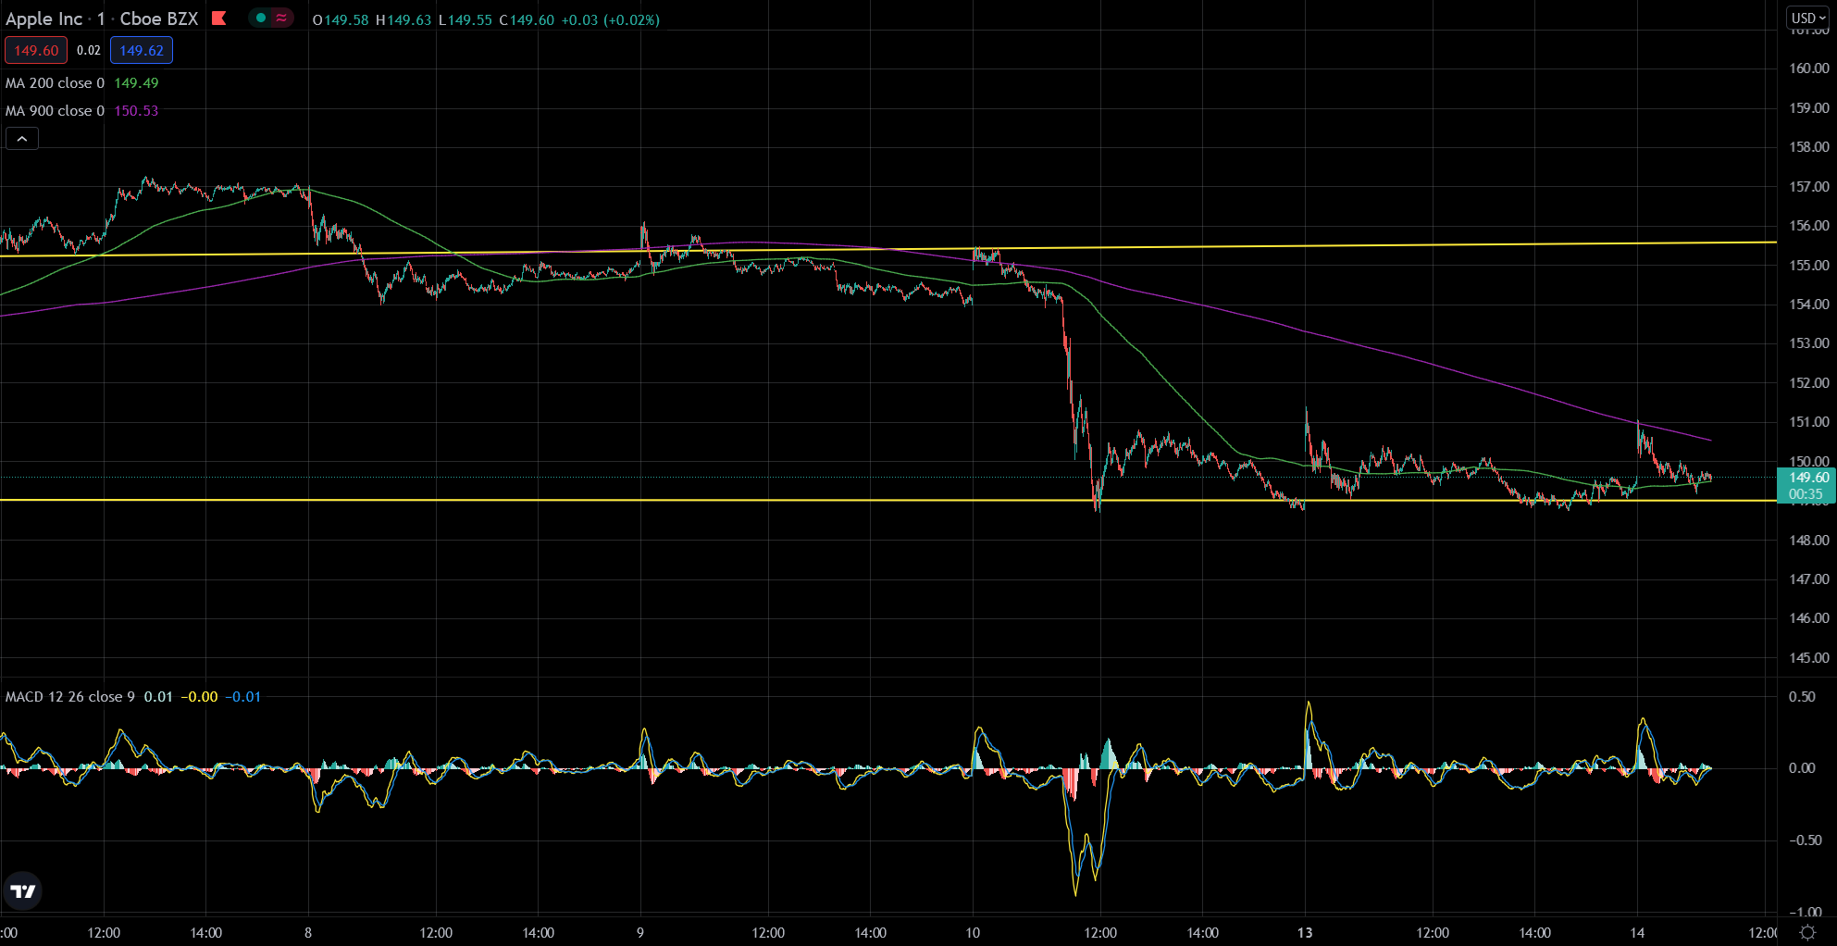Click the yellow -0.00 MACD value

pyautogui.click(x=199, y=697)
